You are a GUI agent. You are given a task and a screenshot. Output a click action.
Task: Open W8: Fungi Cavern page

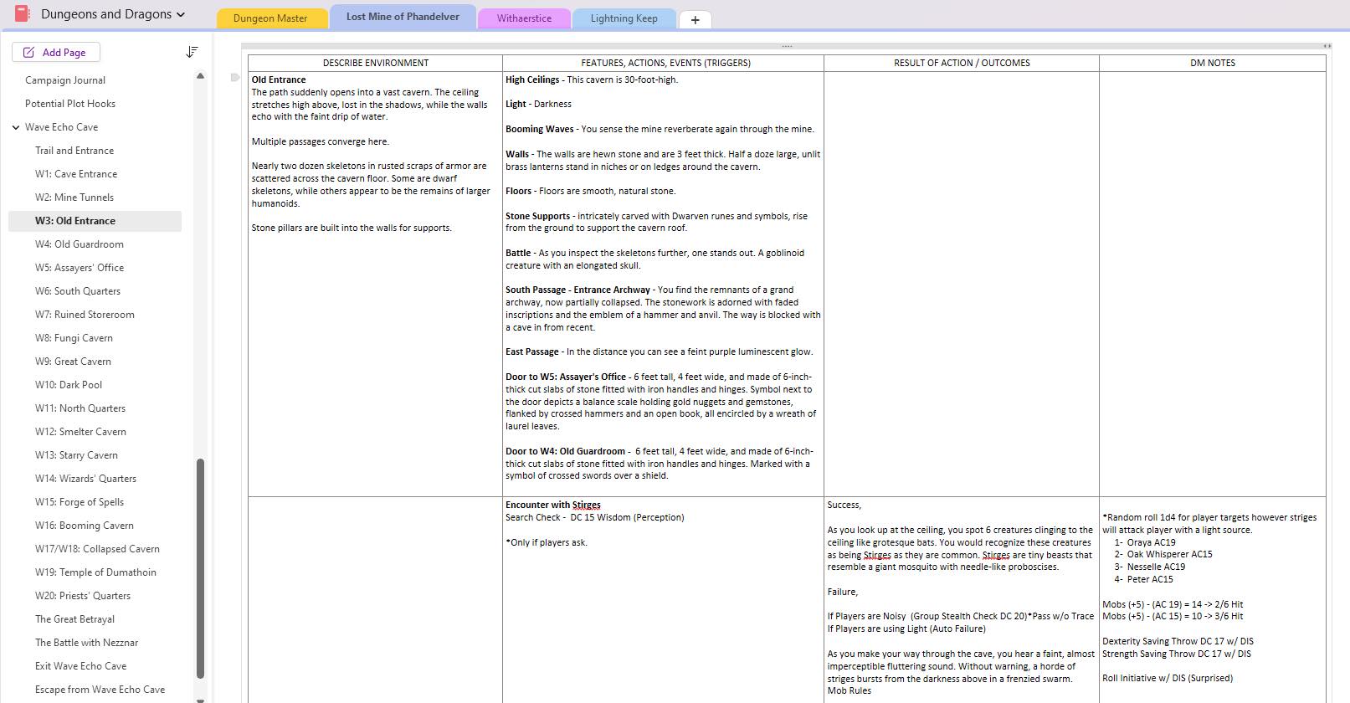click(74, 338)
